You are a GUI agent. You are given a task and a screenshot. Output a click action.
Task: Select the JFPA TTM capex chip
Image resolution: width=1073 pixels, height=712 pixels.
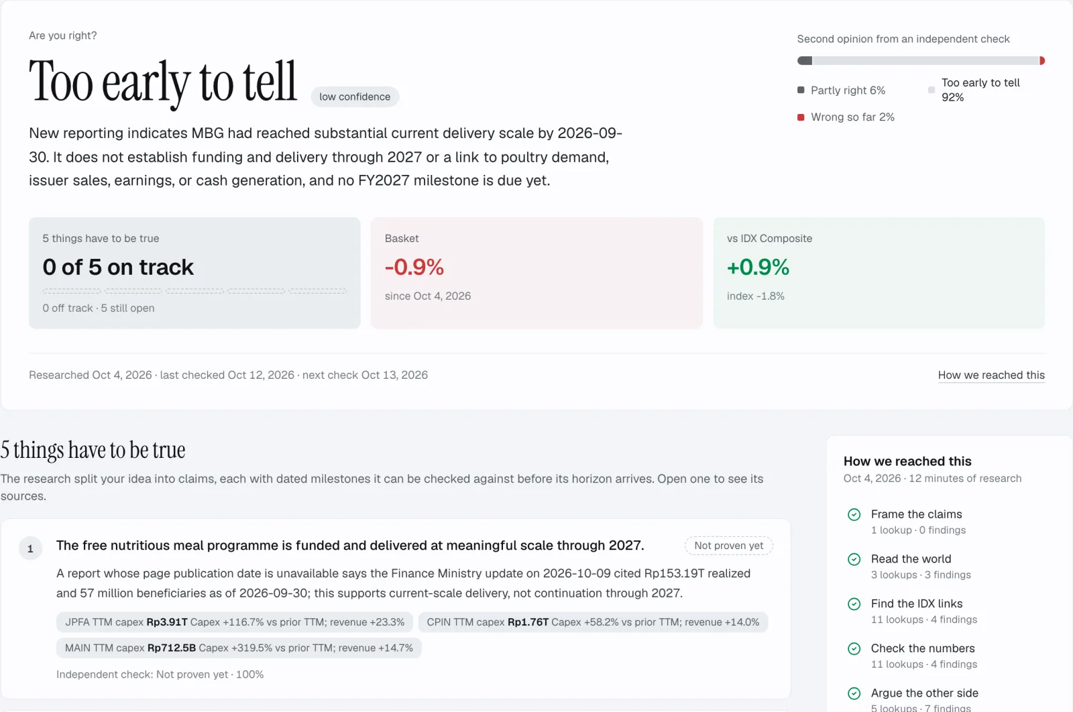(235, 622)
